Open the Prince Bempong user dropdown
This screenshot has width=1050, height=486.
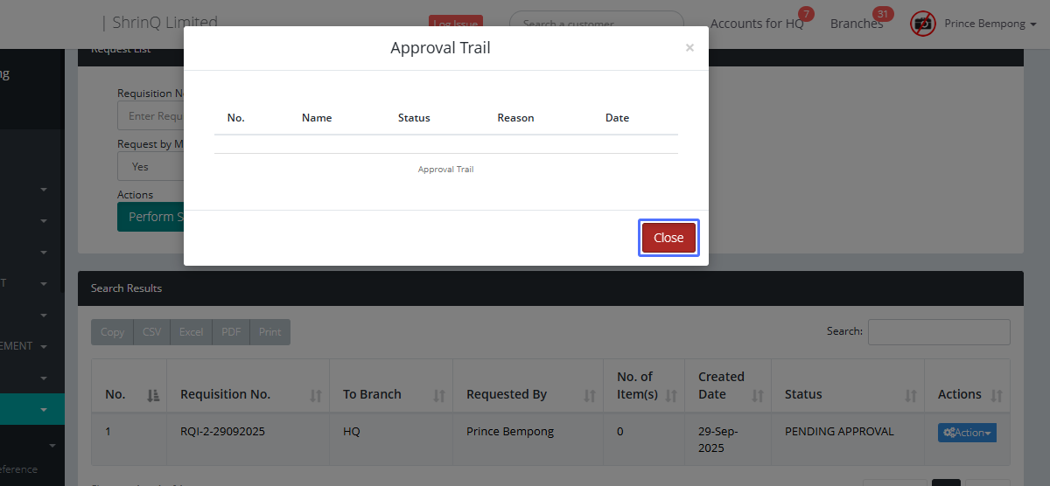[x=984, y=24]
